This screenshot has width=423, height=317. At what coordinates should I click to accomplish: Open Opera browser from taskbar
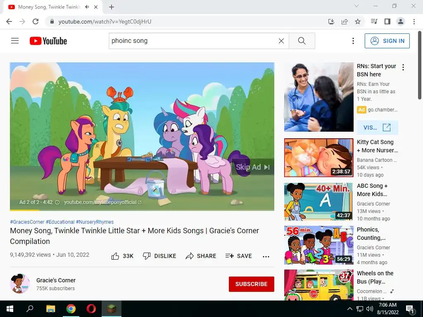coord(91,309)
